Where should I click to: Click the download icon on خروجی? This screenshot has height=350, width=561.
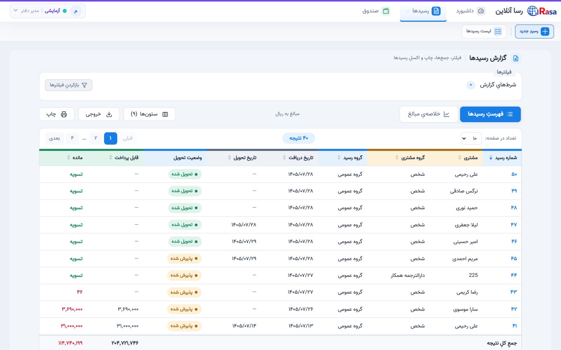pos(109,114)
